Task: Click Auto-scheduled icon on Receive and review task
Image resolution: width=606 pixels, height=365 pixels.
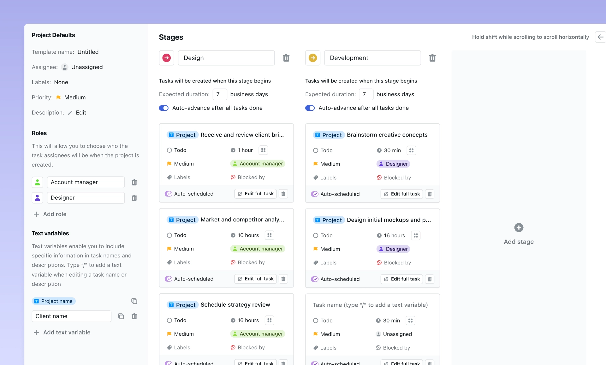Action: (x=169, y=194)
